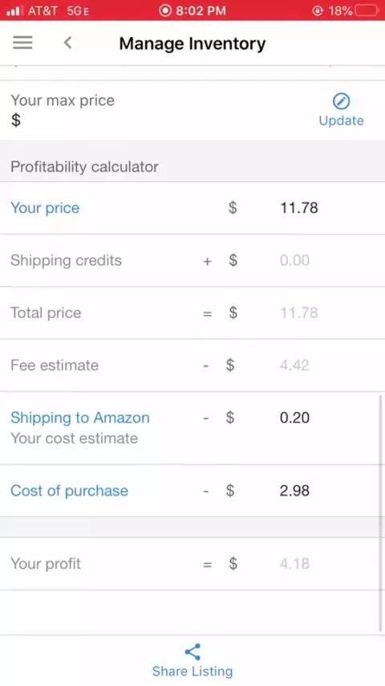Open the Your price link
Screen dimensions: 385x686
(45, 208)
